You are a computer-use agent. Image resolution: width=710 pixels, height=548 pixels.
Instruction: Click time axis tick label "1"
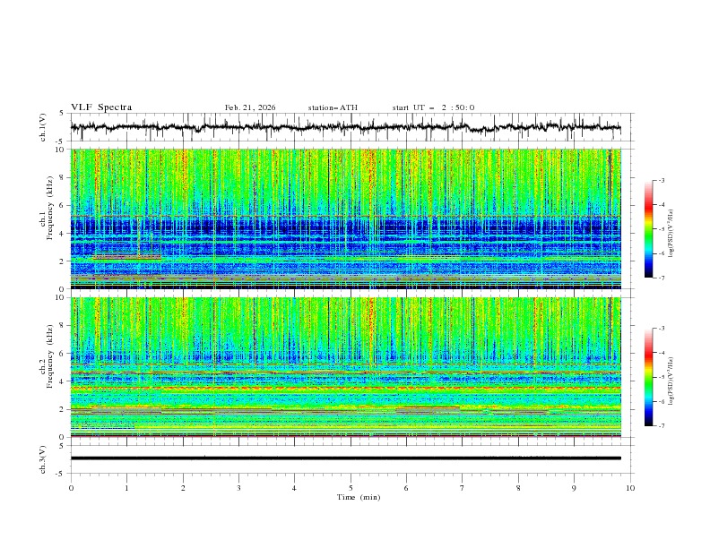coord(126,488)
